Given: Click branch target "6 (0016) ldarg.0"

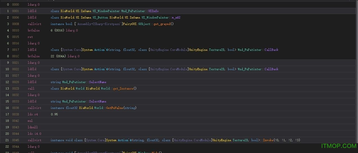Looking at the screenshot, I should click(x=64, y=30).
